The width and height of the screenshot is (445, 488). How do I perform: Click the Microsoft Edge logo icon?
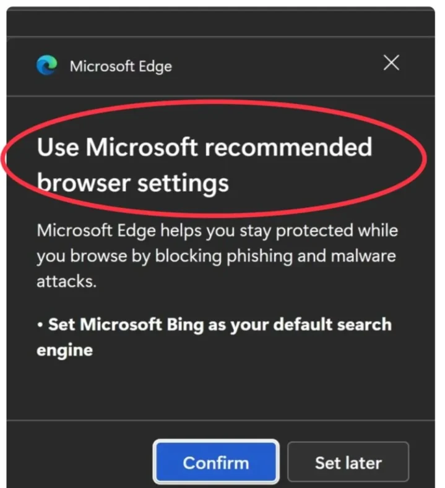pyautogui.click(x=46, y=66)
